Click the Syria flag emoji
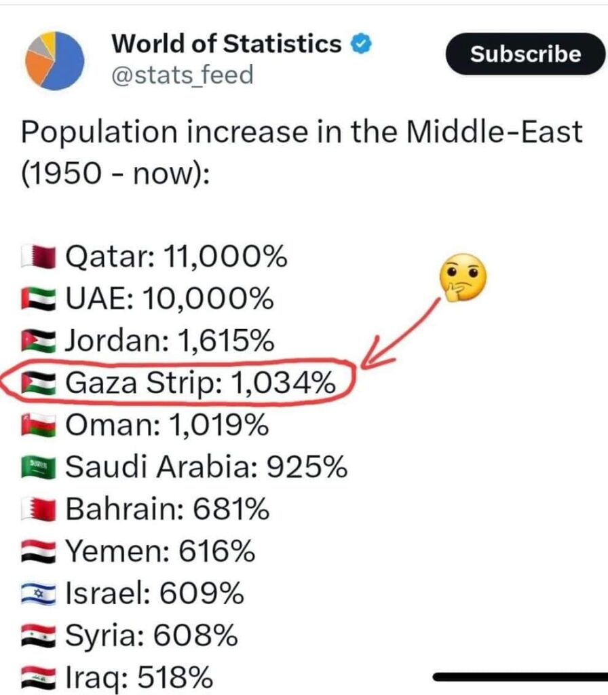This screenshot has width=608, height=695. (39, 635)
